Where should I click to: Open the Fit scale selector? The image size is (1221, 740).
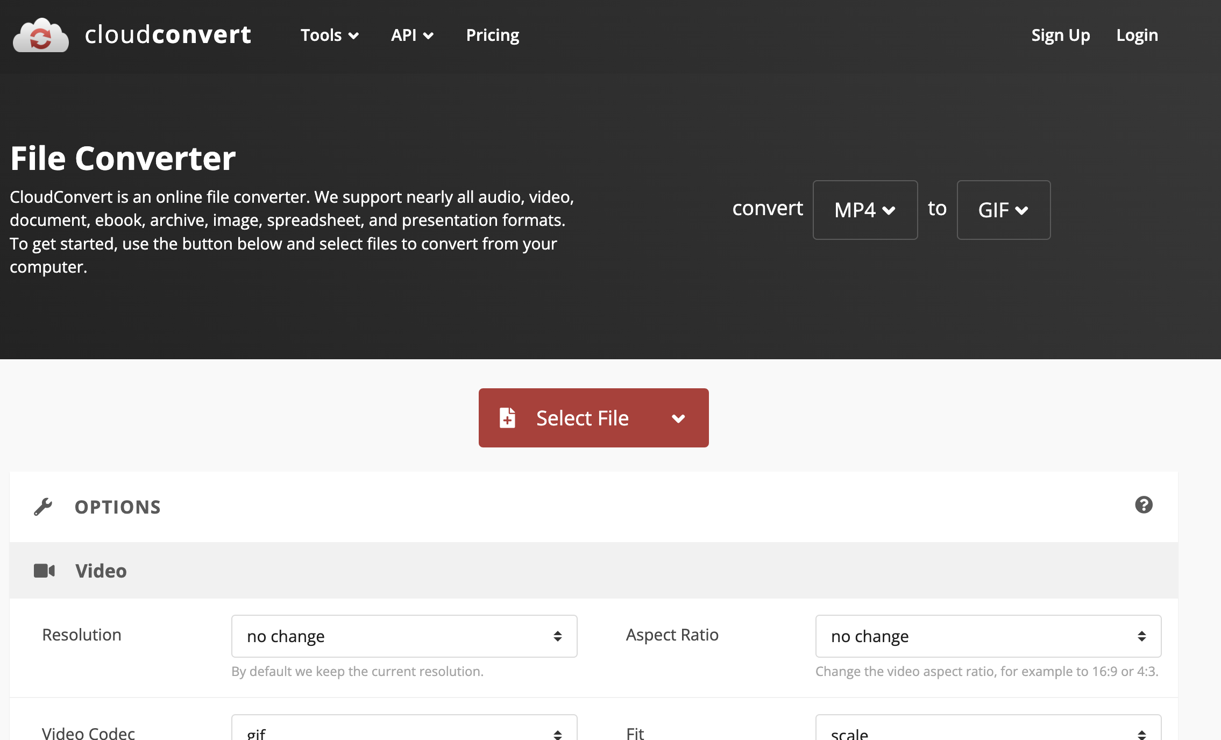click(988, 731)
